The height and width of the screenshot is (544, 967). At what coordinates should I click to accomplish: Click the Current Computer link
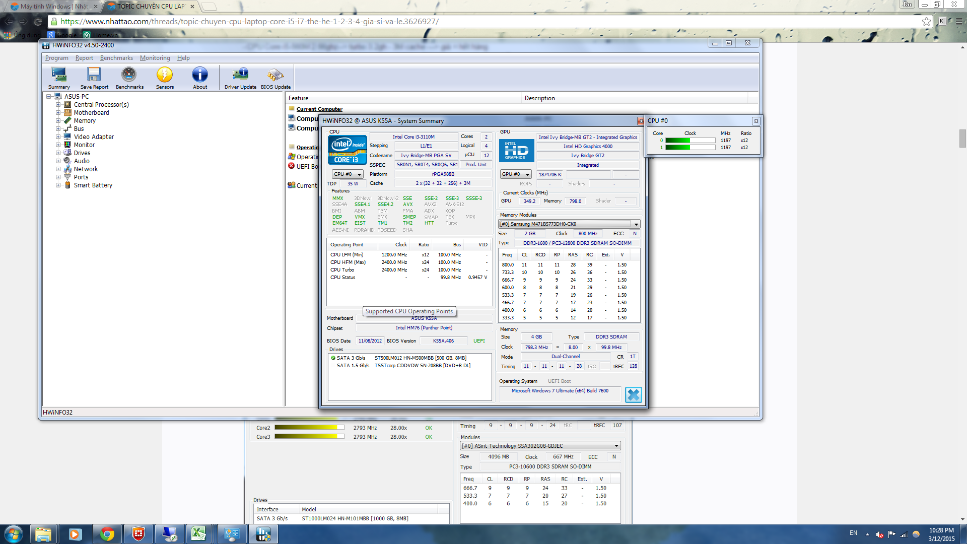click(319, 109)
